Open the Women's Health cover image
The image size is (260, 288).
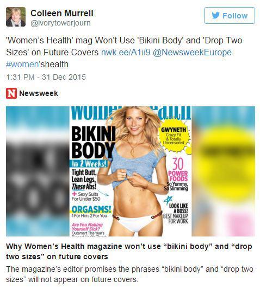pos(131,171)
